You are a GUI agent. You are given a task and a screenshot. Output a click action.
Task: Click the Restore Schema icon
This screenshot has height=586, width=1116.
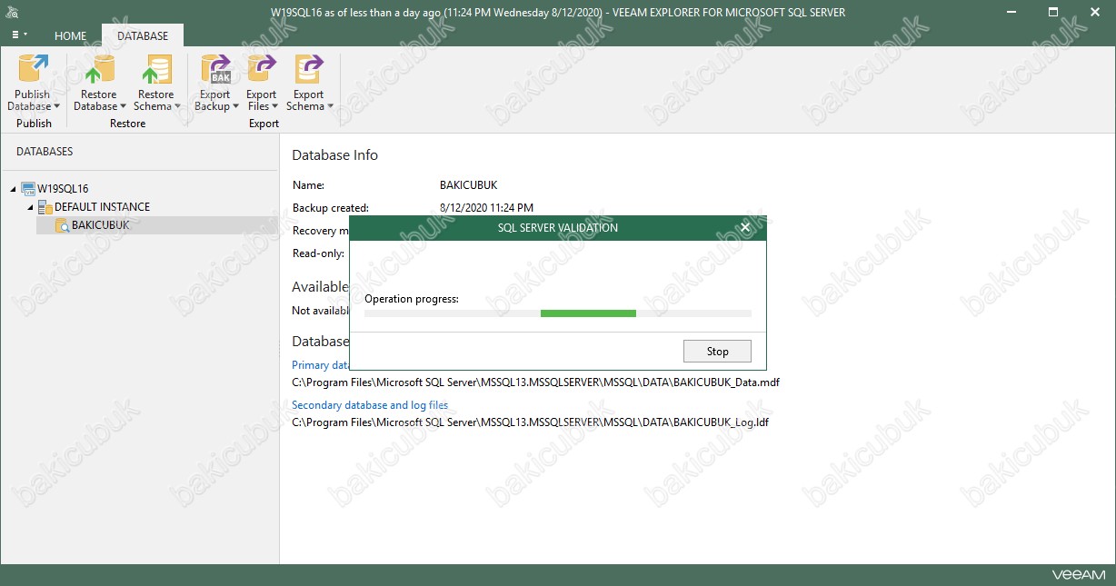click(x=155, y=69)
